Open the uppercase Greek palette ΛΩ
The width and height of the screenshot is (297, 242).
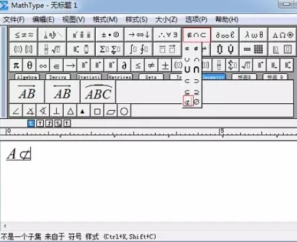pyautogui.click(x=283, y=34)
